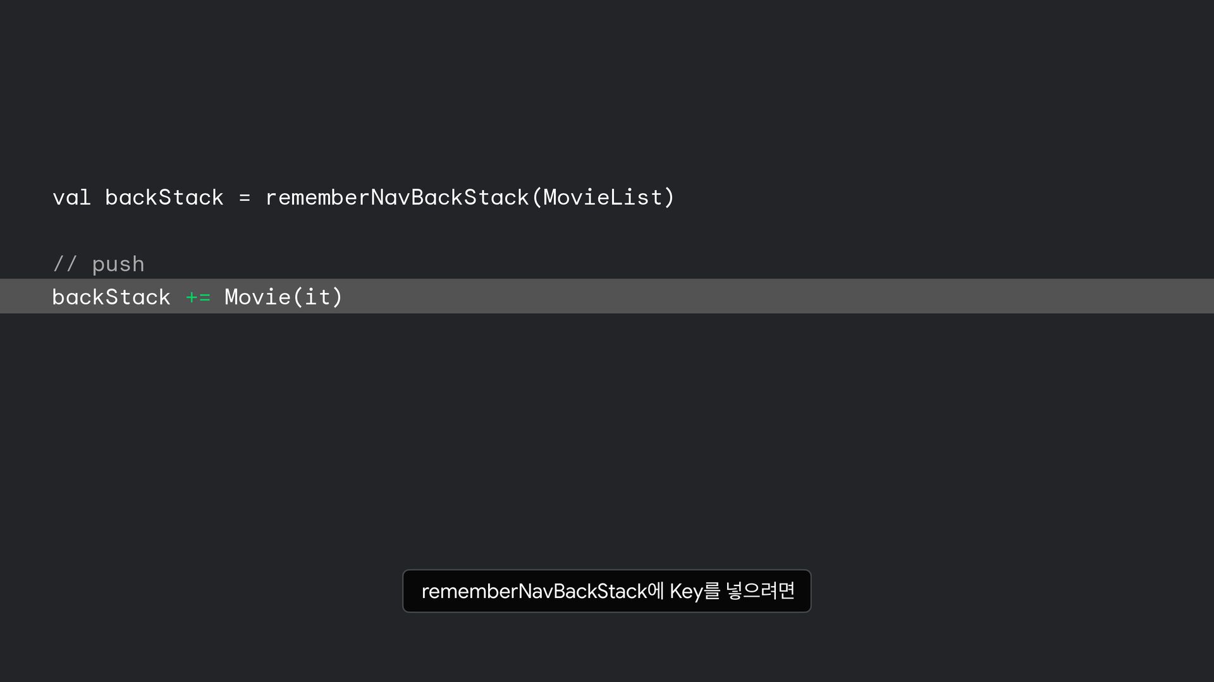Click the 'it' parameter inside Movie()
The height and width of the screenshot is (682, 1214).
tap(317, 297)
